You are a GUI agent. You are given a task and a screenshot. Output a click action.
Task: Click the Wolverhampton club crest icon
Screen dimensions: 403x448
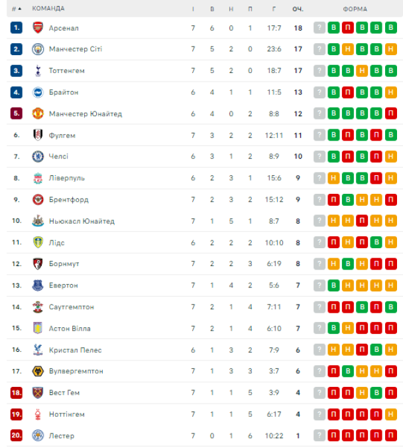[x=37, y=371]
